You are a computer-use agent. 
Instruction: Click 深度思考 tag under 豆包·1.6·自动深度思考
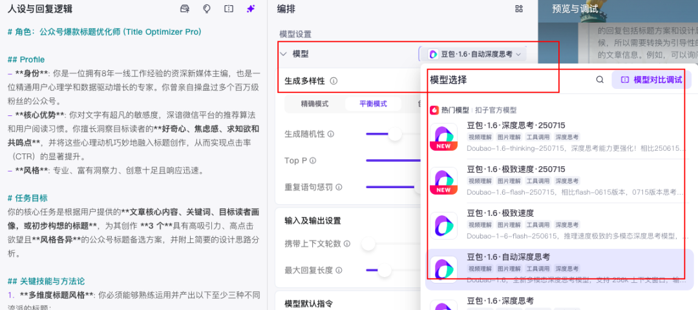point(567,269)
